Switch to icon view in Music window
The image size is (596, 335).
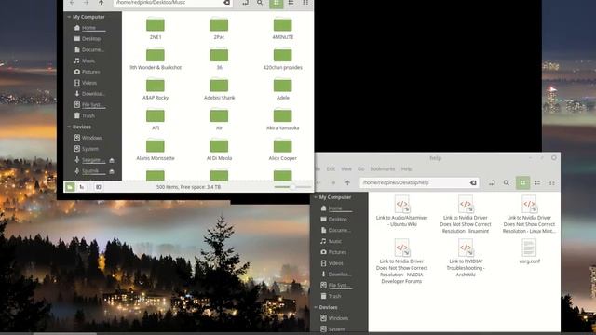pyautogui.click(x=277, y=3)
